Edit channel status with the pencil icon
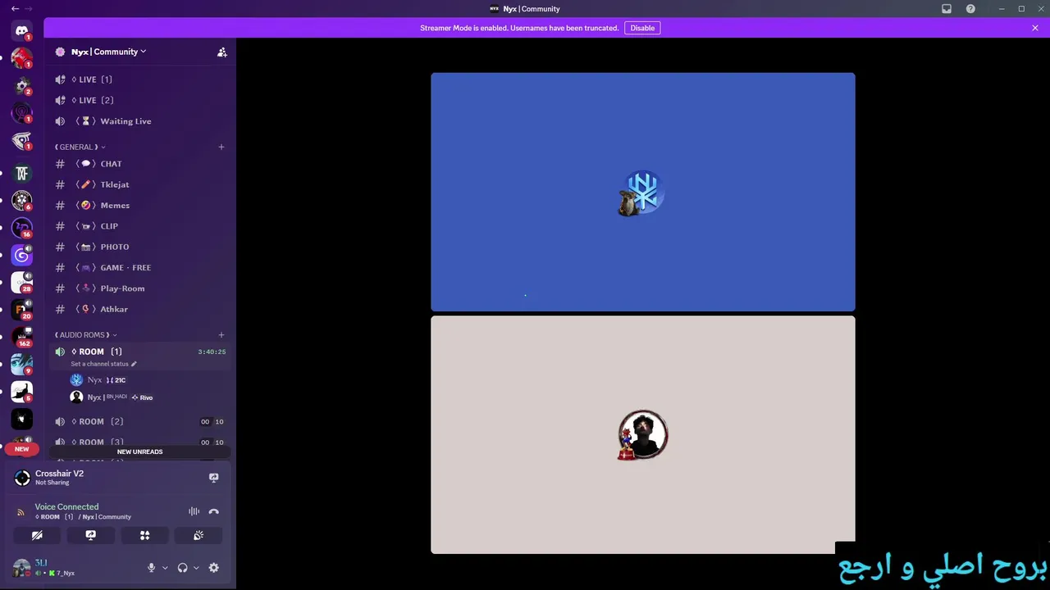The image size is (1050, 590). coord(134,364)
